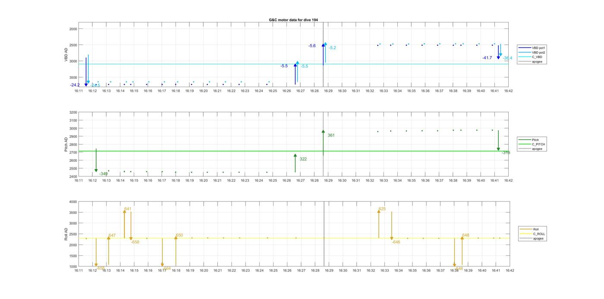Click the '-646' roll label
604x299 pixels.
point(396,242)
